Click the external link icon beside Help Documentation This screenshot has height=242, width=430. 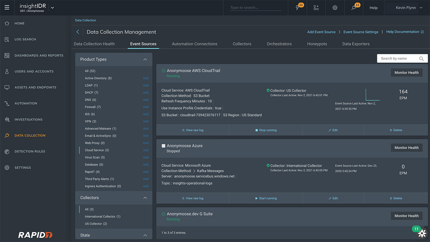click(422, 32)
